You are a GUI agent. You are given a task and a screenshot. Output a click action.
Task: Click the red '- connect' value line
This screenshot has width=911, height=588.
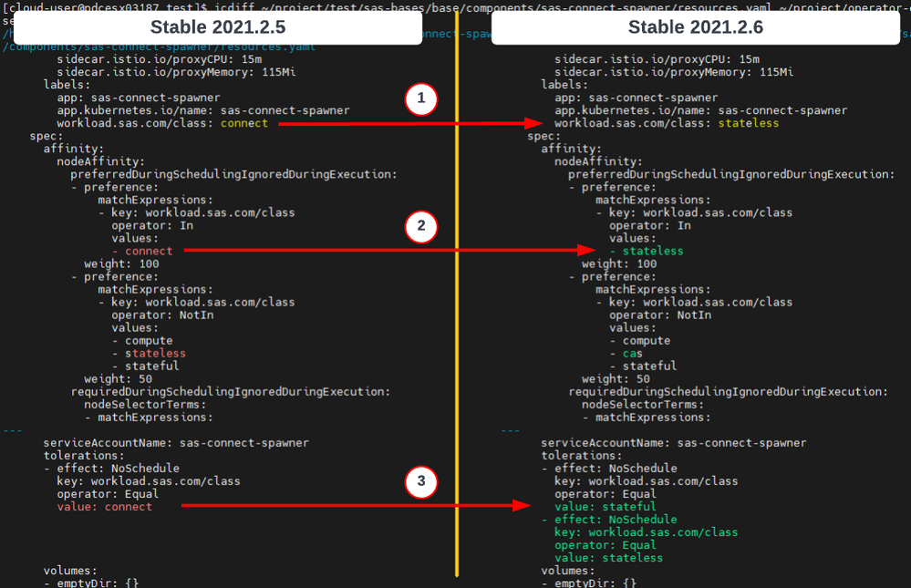pyautogui.click(x=142, y=251)
